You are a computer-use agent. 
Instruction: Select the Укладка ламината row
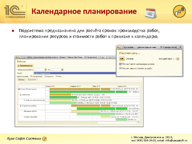[31, 118]
